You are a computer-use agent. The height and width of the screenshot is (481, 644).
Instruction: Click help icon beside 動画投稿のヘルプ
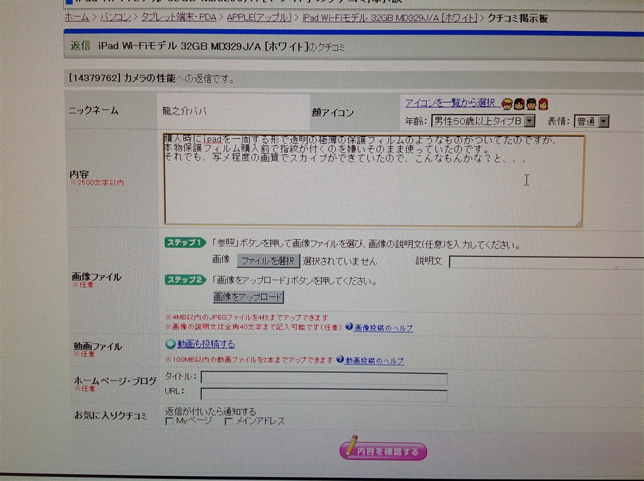click(340, 360)
